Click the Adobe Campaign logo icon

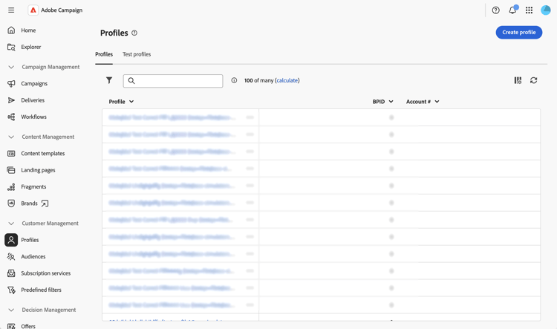click(x=33, y=10)
